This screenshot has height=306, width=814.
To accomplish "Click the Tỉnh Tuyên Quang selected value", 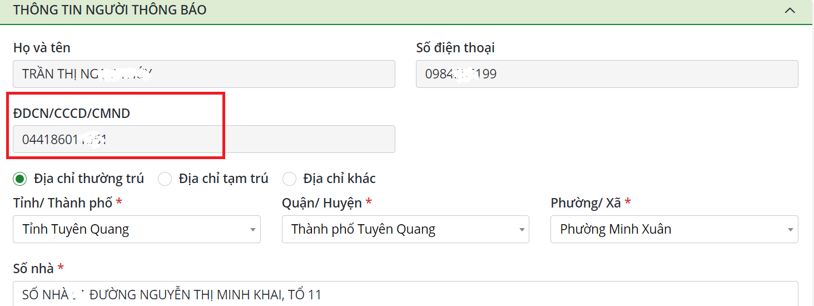I will coord(76,229).
